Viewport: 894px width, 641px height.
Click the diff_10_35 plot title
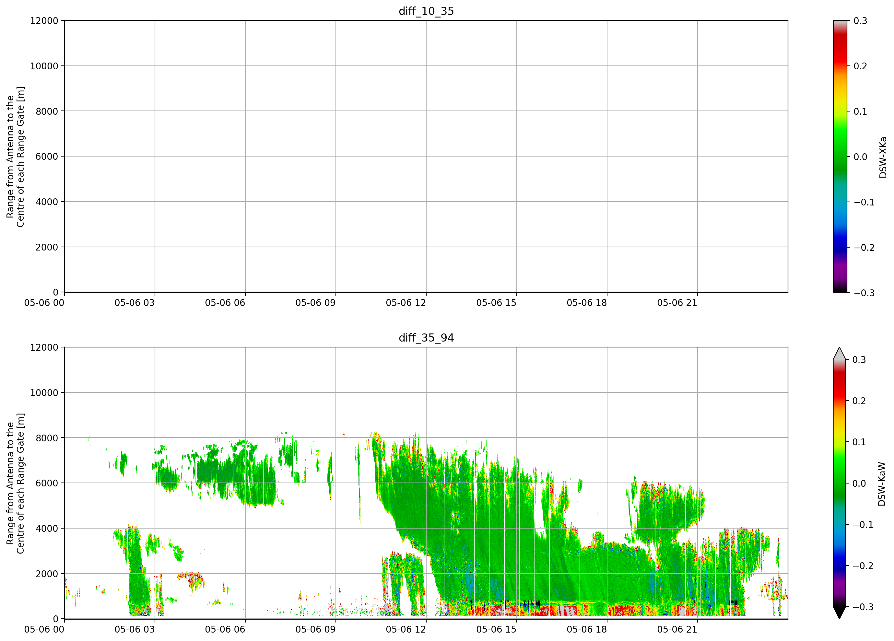[x=426, y=11]
